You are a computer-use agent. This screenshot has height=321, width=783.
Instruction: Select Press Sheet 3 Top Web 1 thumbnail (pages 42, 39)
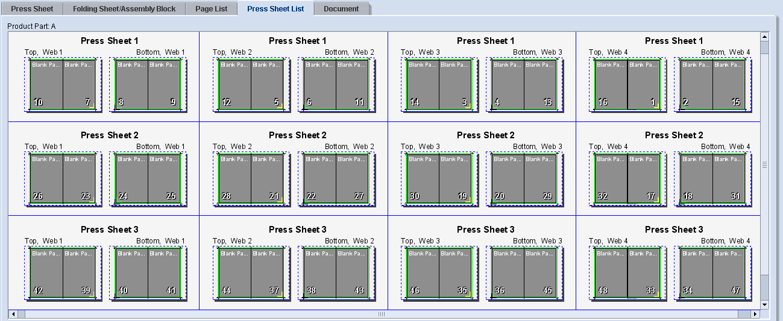(x=63, y=274)
